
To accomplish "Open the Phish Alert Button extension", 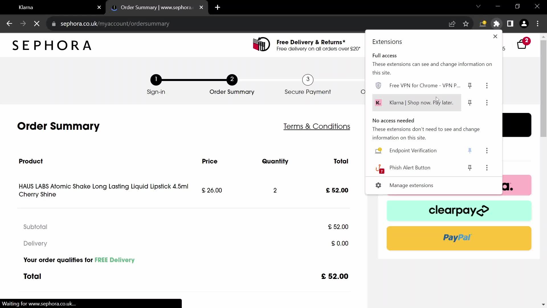I will point(417,168).
